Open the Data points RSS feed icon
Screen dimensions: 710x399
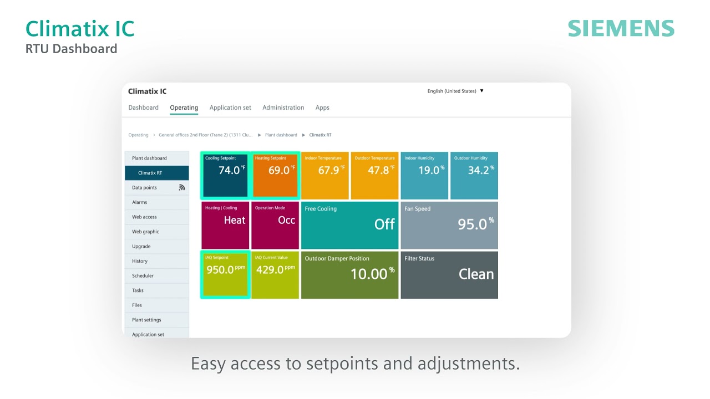(182, 188)
